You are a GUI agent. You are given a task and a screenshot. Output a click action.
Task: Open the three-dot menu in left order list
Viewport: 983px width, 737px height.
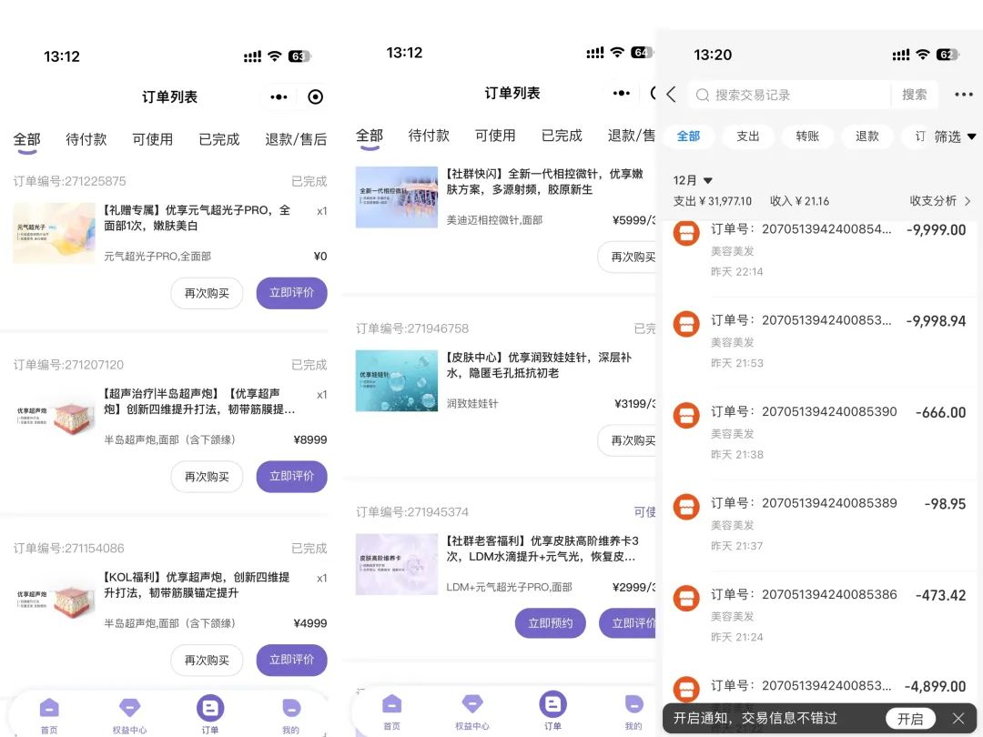click(279, 96)
